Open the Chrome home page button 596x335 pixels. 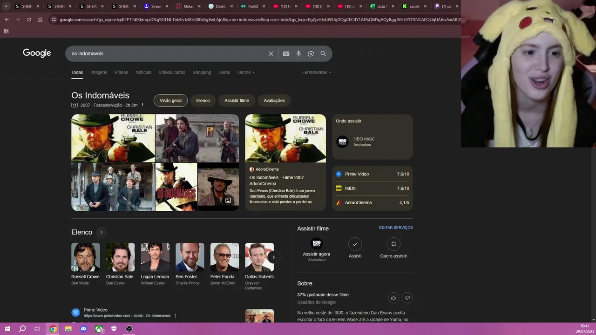pyautogui.click(x=40, y=20)
